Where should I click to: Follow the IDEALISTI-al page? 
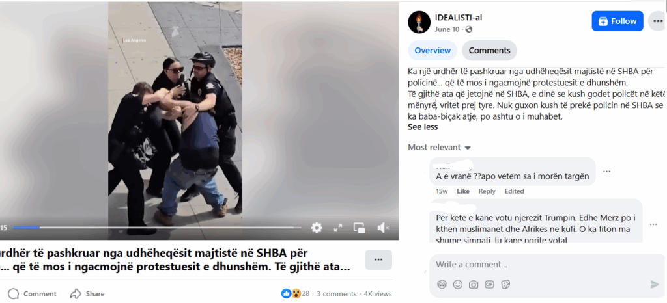point(617,21)
